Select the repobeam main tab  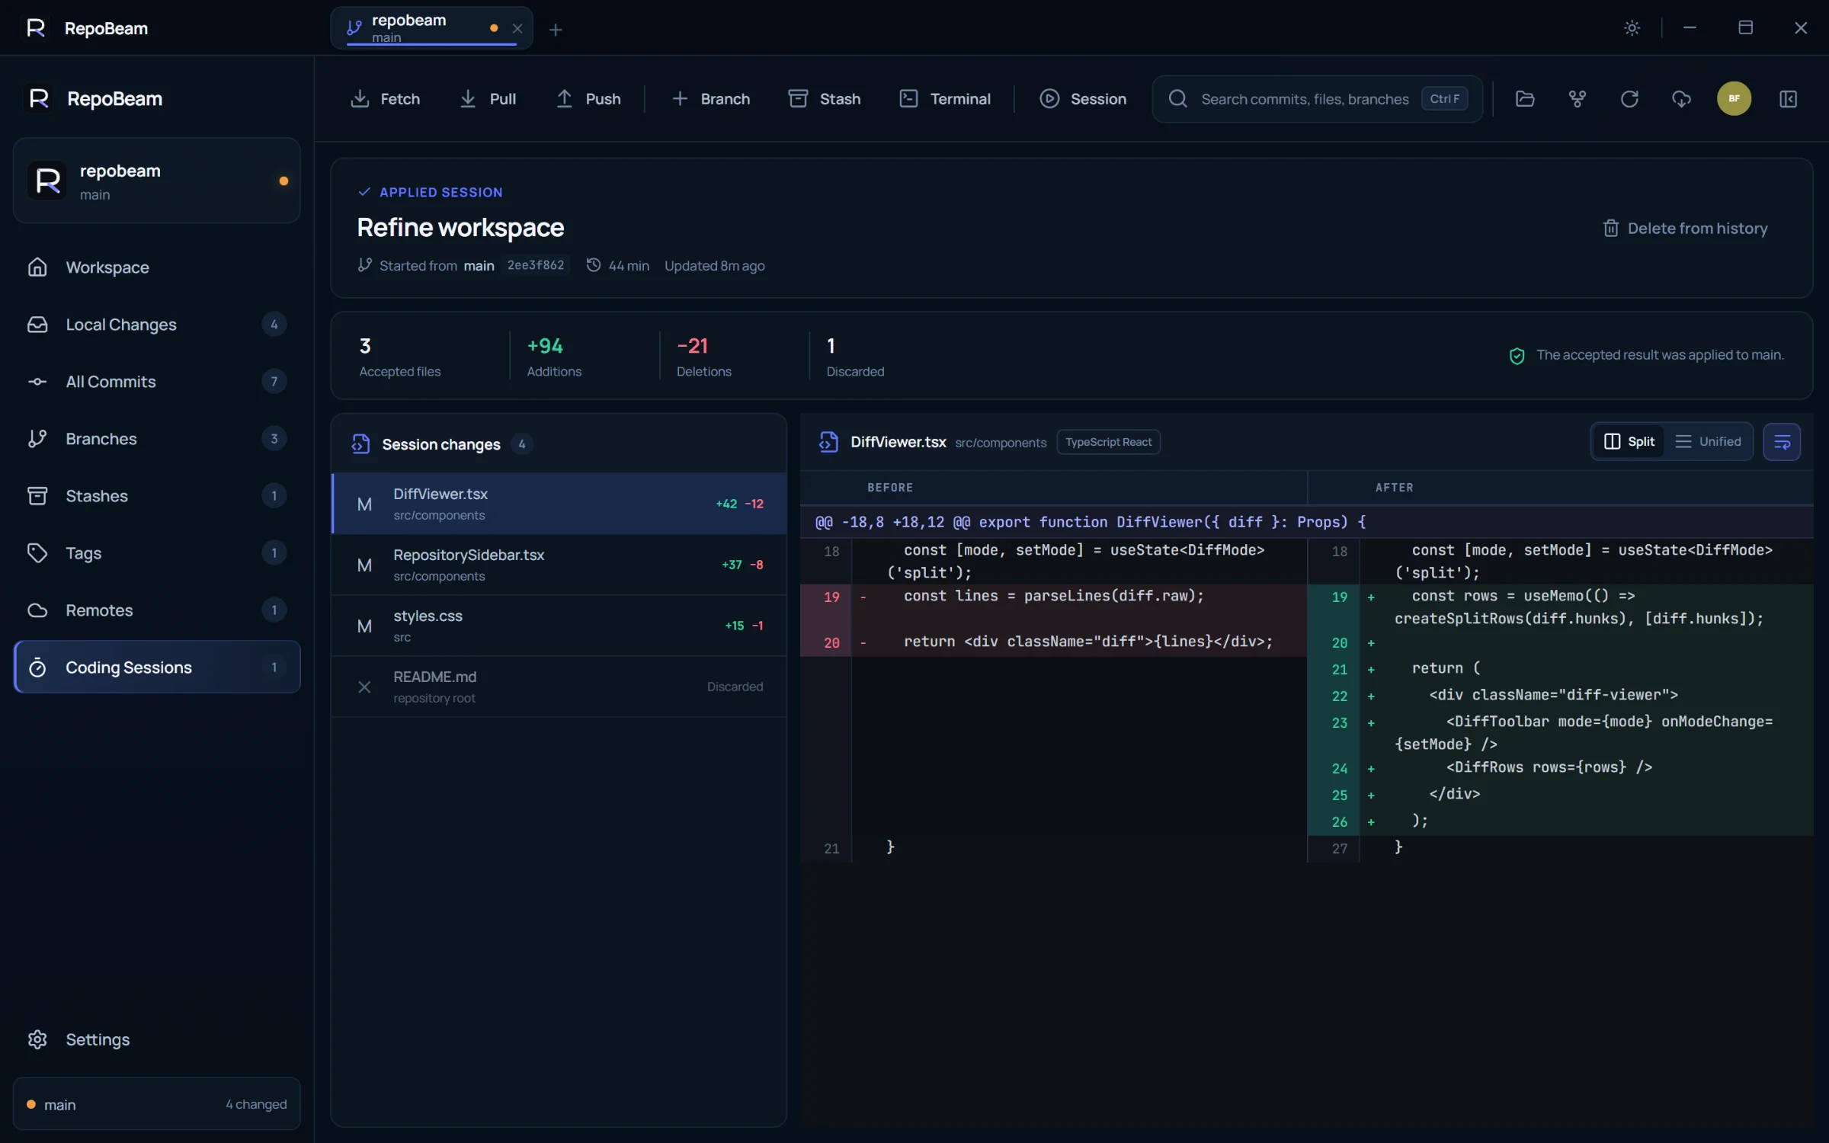pos(431,28)
